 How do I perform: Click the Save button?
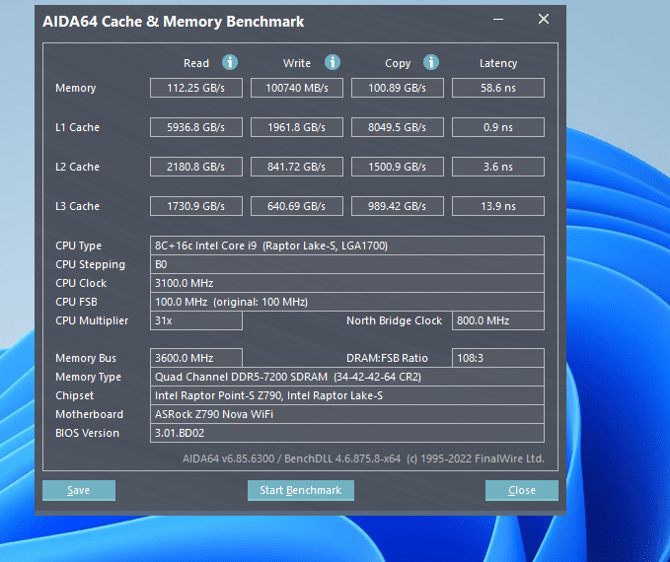pos(79,490)
